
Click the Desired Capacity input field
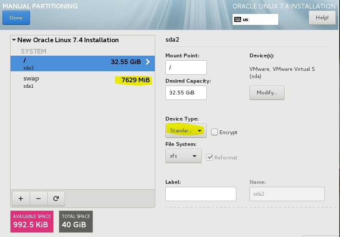point(186,93)
